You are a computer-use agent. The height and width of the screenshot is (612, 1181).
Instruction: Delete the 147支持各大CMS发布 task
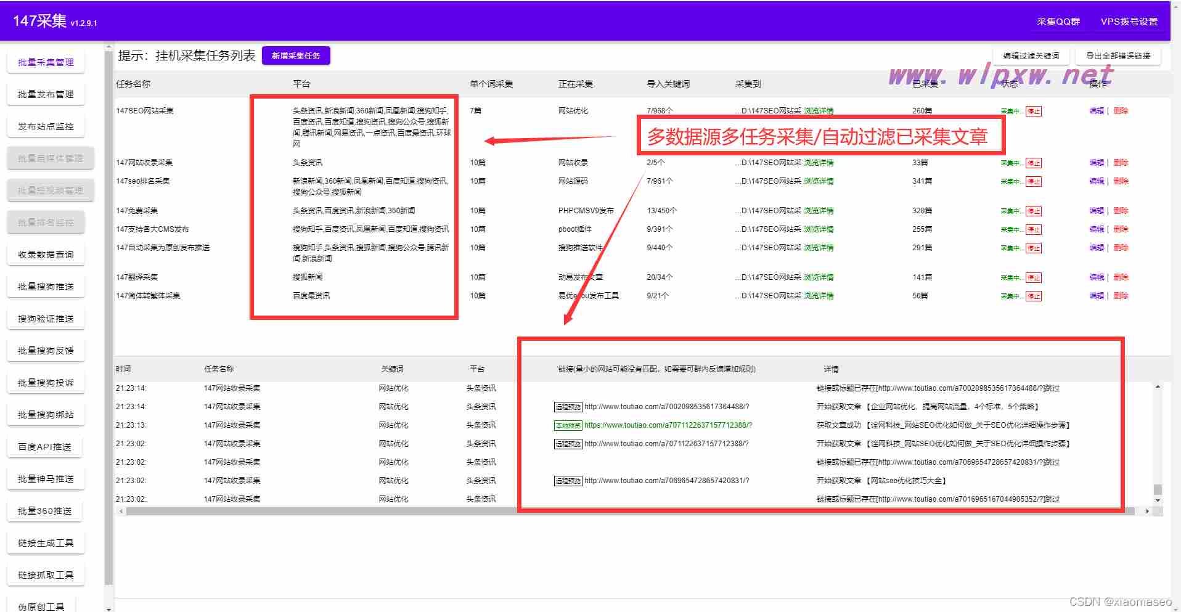pos(1121,229)
